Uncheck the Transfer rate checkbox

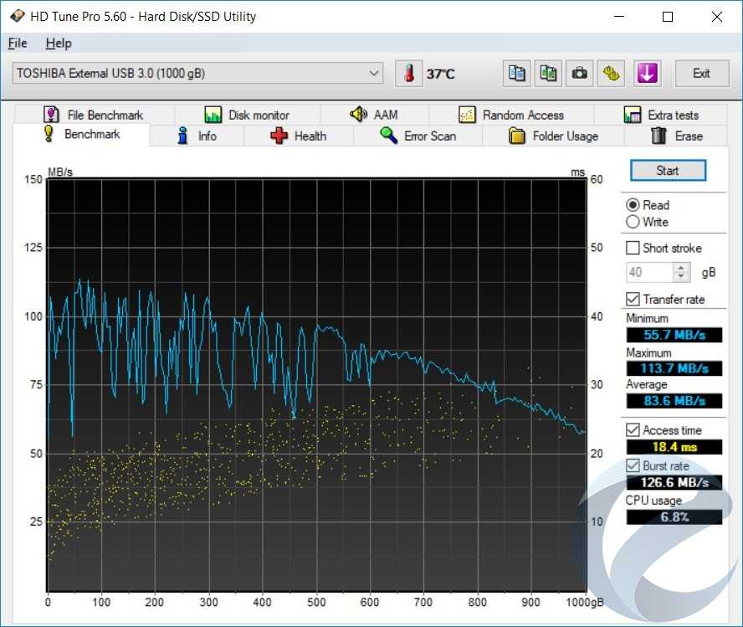[633, 299]
